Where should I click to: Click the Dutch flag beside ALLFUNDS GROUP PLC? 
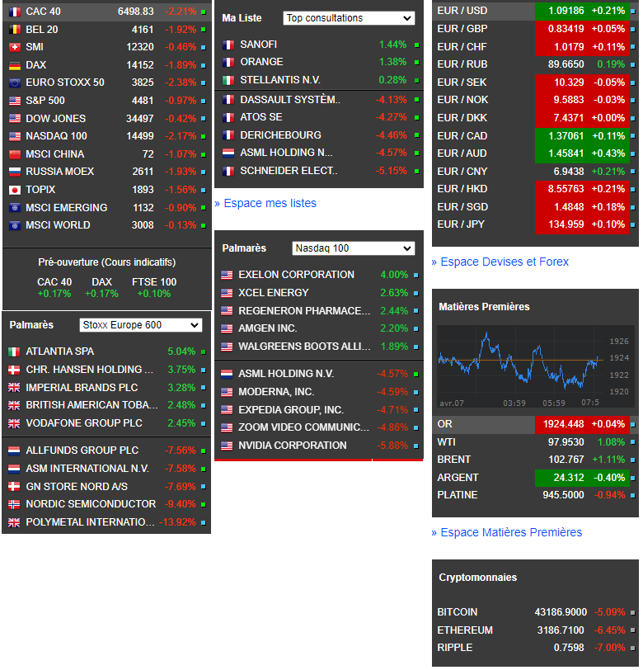pos(14,451)
